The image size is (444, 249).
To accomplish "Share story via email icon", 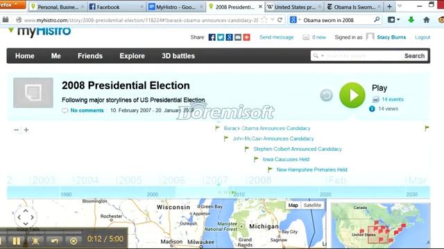I will [x=238, y=37].
